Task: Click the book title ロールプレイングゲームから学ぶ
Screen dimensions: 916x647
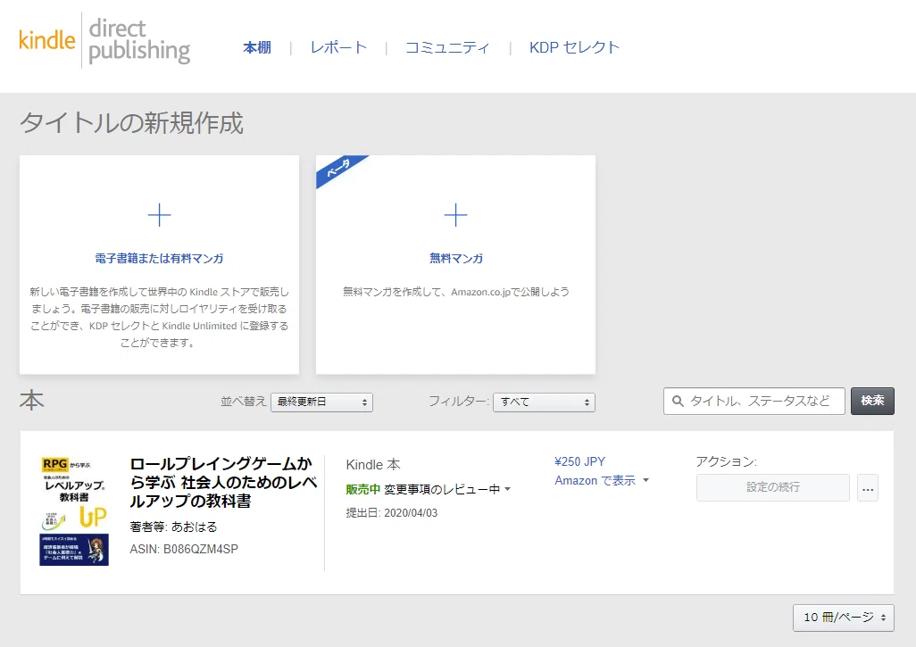Action: click(x=223, y=482)
